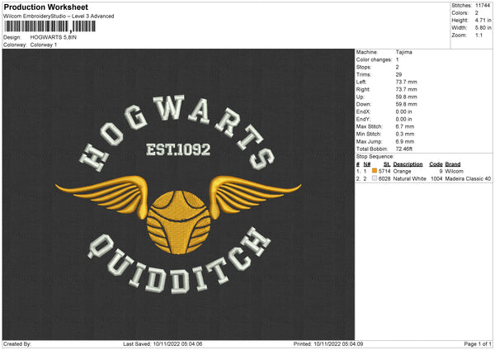The height and width of the screenshot is (350, 495).
Task: Click the 'Up:' measurement label
Action: click(361, 97)
